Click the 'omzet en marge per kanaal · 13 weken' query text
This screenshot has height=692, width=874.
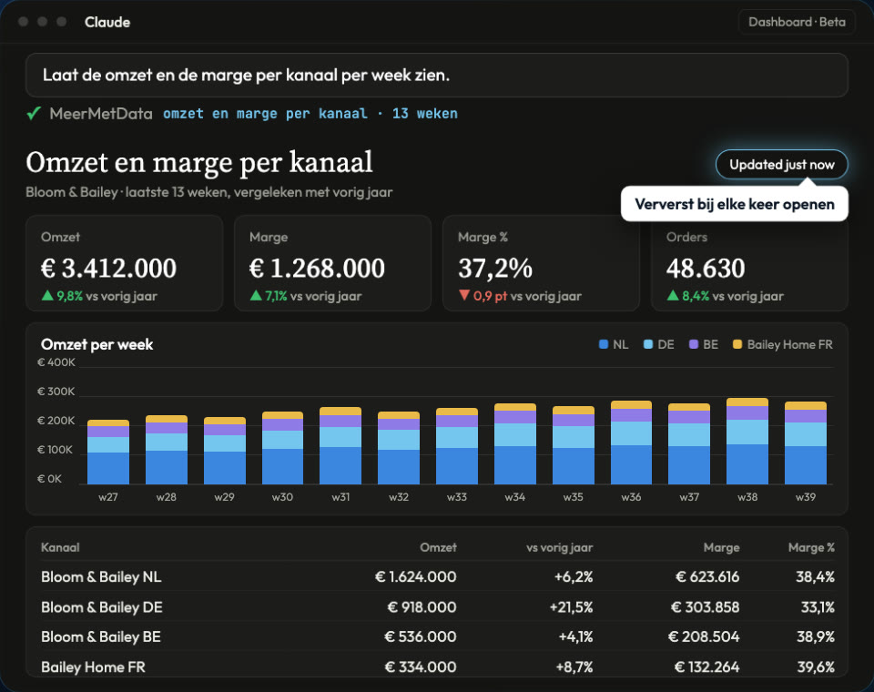pos(310,114)
